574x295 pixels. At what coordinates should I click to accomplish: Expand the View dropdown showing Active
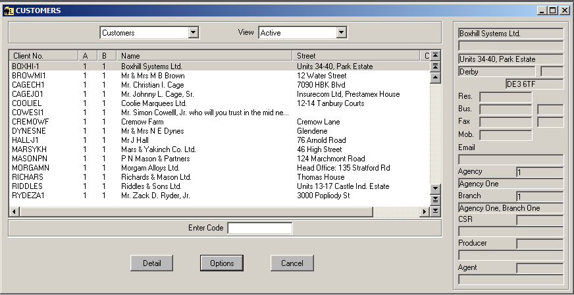pyautogui.click(x=341, y=32)
